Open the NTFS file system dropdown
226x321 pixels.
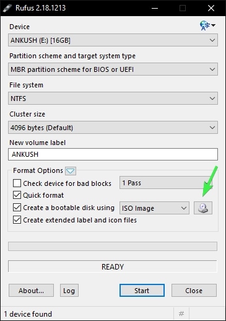click(113, 99)
